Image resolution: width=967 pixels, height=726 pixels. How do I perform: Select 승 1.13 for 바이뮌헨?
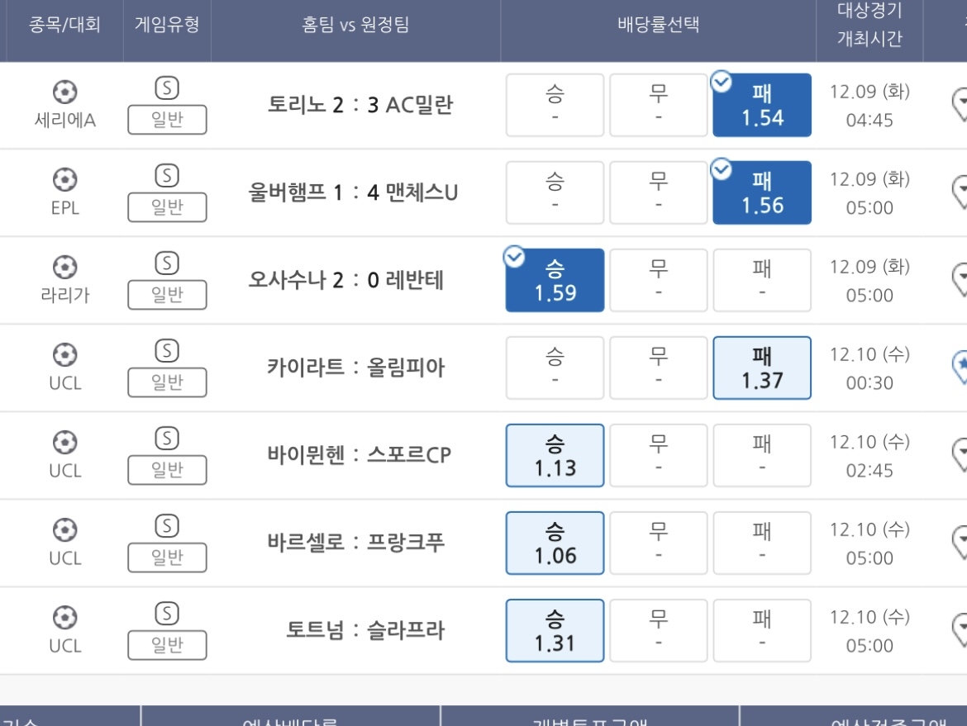pos(555,455)
